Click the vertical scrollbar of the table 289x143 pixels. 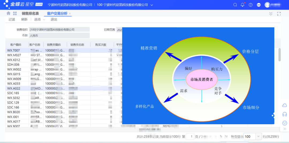(x=280, y=55)
